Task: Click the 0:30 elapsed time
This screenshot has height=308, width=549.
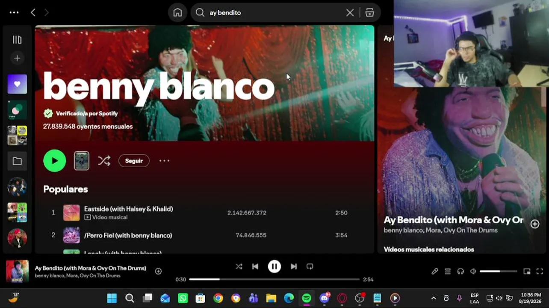Action: [x=180, y=279]
